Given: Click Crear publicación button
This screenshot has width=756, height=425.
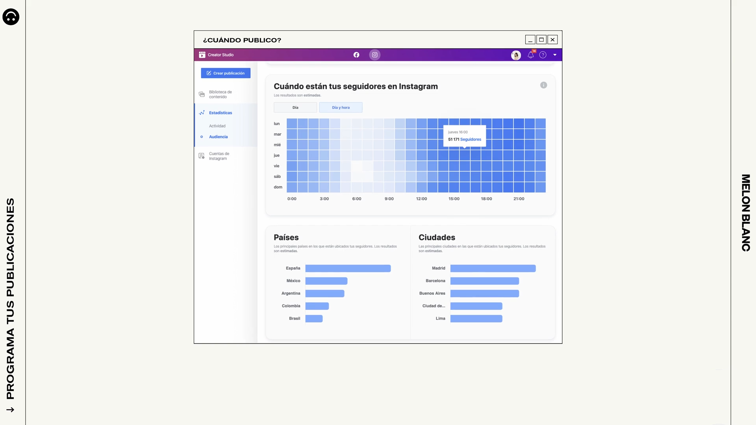Looking at the screenshot, I should click(226, 73).
